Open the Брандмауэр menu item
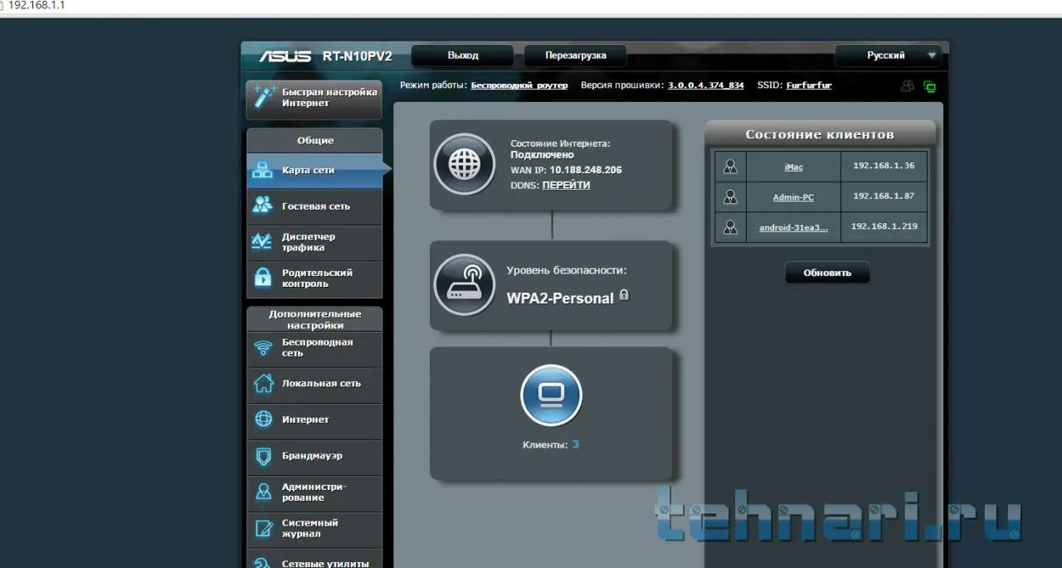The height and width of the screenshot is (568, 1062). point(314,456)
